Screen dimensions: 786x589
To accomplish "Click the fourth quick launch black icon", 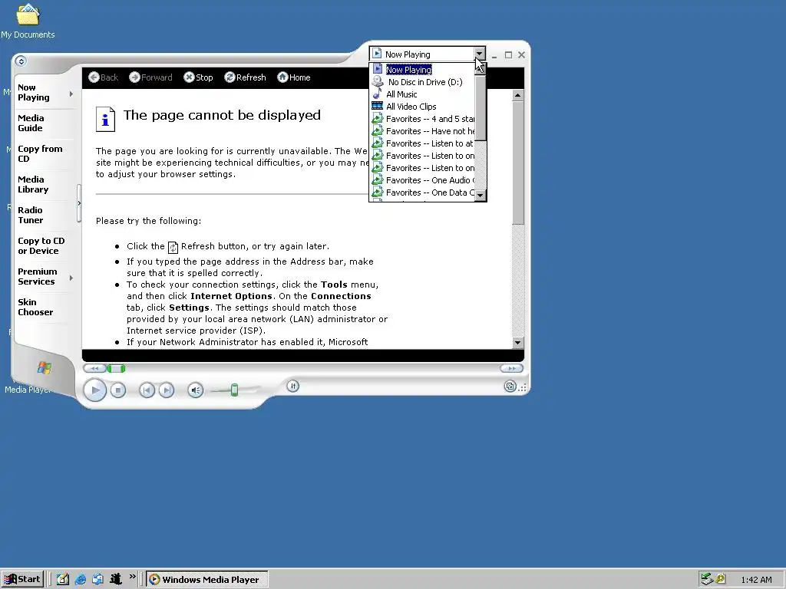I will pyautogui.click(x=116, y=580).
